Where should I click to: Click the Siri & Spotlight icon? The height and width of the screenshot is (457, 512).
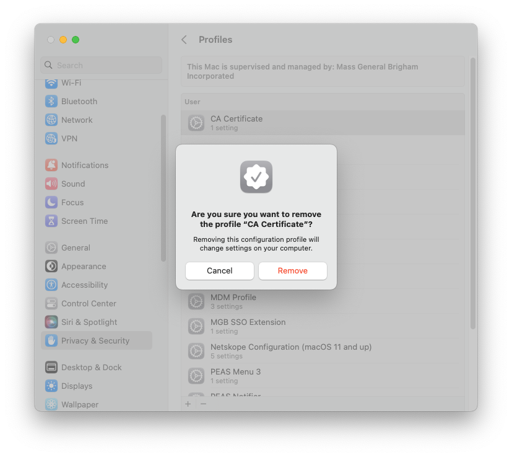point(51,322)
